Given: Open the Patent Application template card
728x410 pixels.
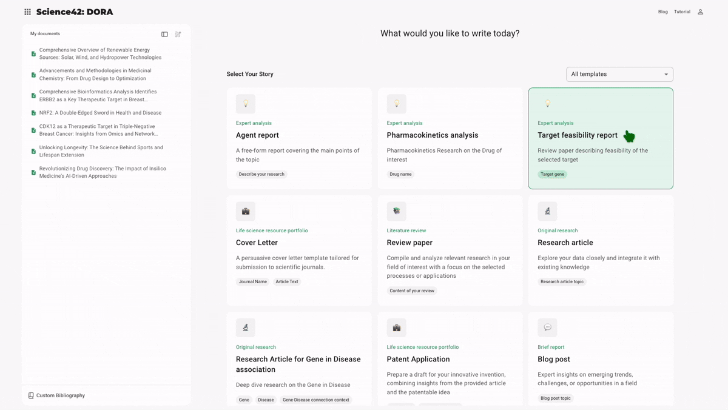Looking at the screenshot, I should [x=450, y=359].
